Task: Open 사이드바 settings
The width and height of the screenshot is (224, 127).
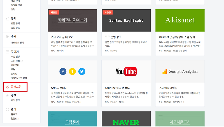Action: [x=15, y=65]
